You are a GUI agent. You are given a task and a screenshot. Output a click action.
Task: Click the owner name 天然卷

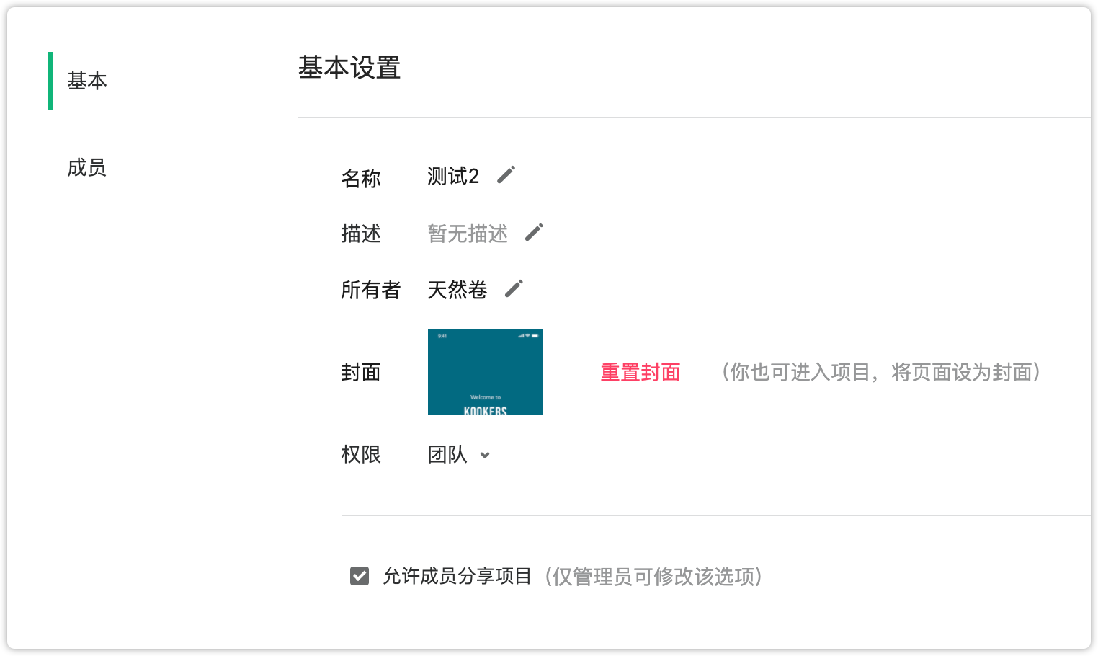coord(458,290)
